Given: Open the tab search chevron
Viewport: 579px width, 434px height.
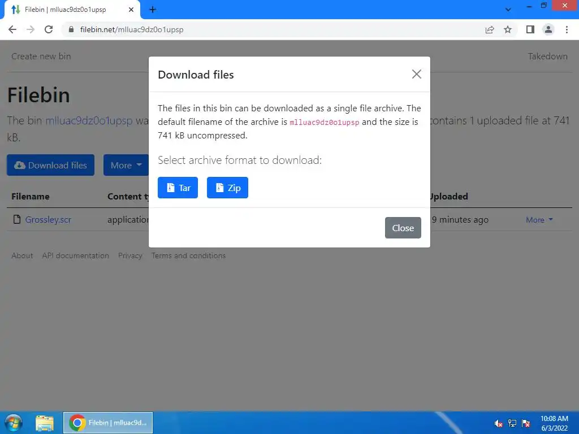Looking at the screenshot, I should 508,10.
